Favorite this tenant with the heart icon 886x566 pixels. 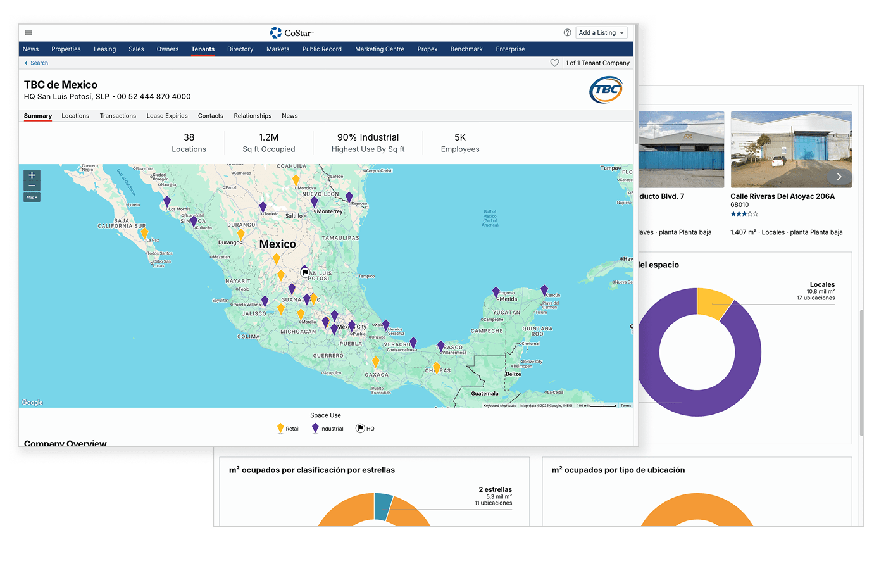pyautogui.click(x=554, y=63)
